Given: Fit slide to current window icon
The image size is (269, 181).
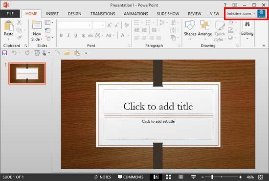Looking at the screenshot, I should point(260,177).
